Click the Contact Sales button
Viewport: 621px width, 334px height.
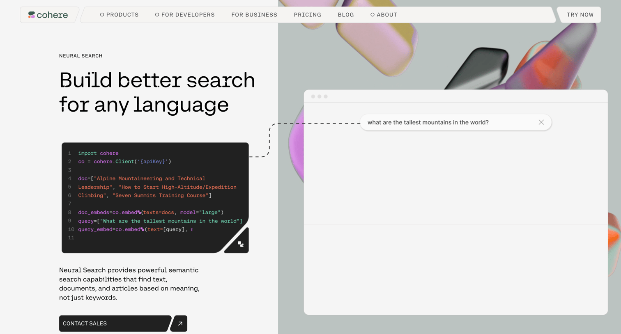(x=115, y=323)
